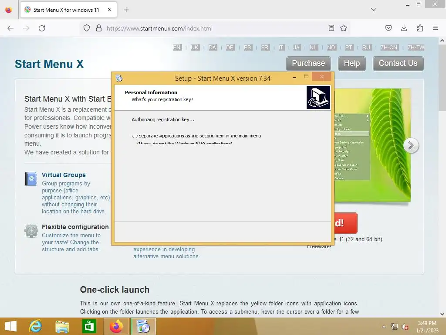Select the Separate Applications radio option

135,136
